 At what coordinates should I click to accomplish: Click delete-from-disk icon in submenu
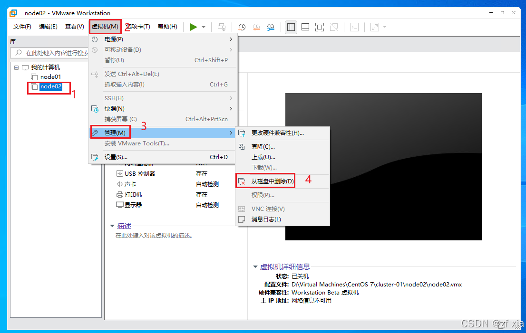[242, 181]
